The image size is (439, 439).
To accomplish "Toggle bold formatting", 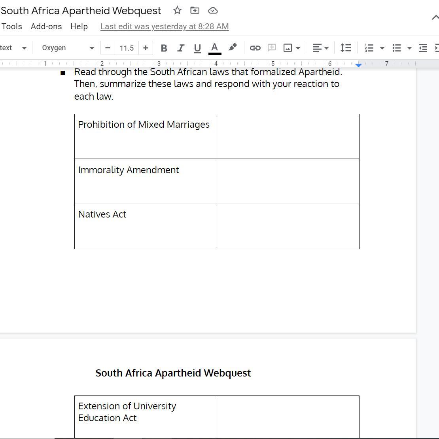I will (x=164, y=48).
